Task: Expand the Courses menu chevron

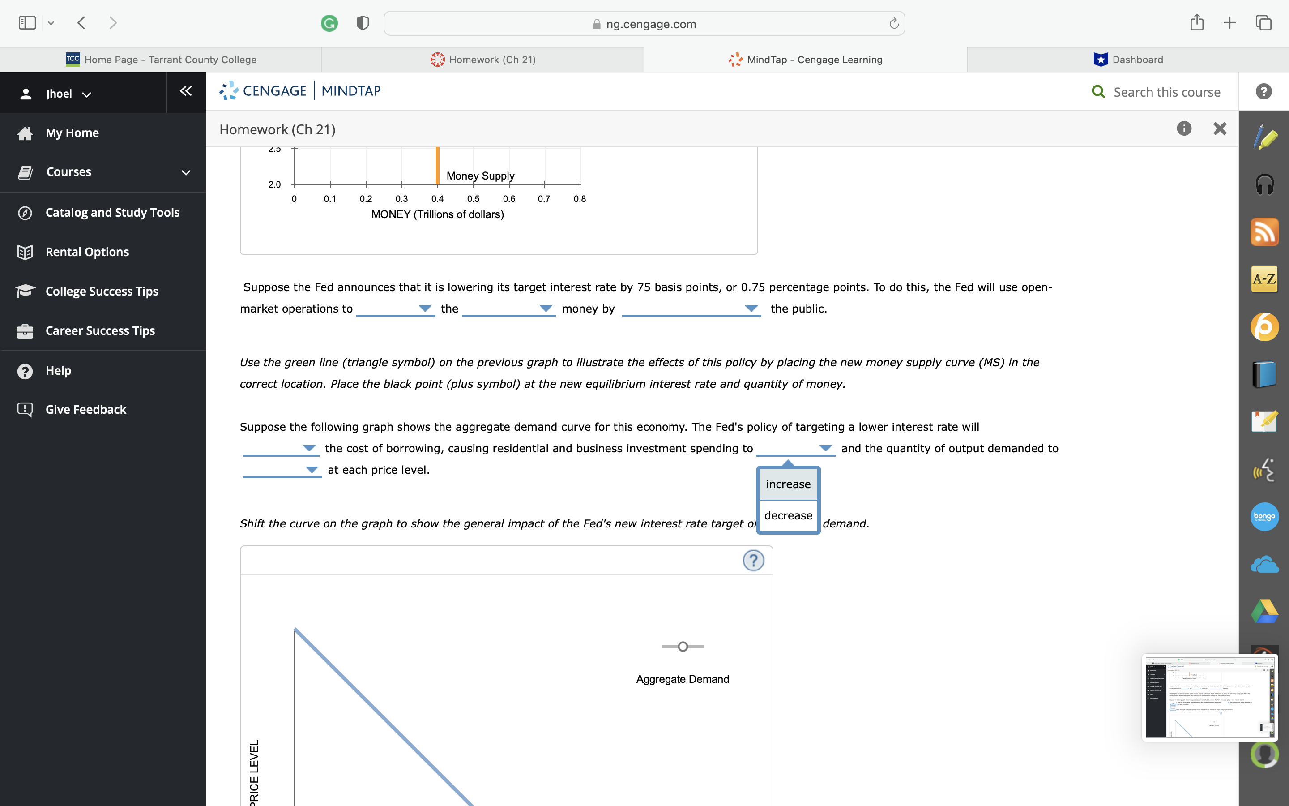Action: [185, 172]
